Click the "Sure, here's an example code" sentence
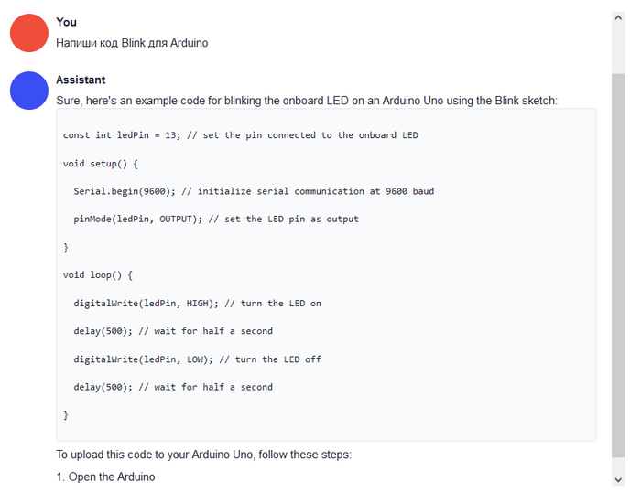The height and width of the screenshot is (493, 641). 306,101
